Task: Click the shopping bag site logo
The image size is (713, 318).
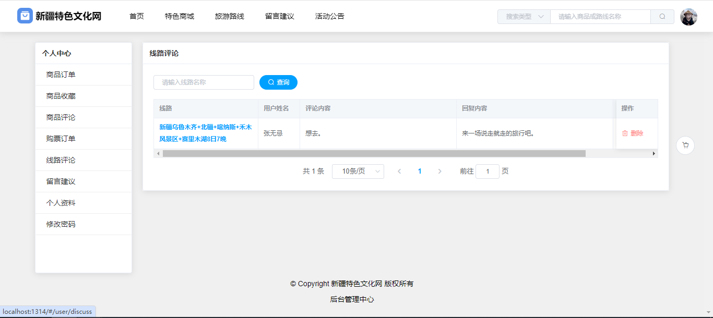Action: (25, 16)
